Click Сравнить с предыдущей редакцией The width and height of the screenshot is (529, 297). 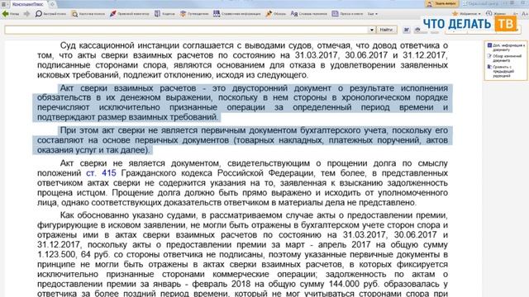tap(501, 71)
